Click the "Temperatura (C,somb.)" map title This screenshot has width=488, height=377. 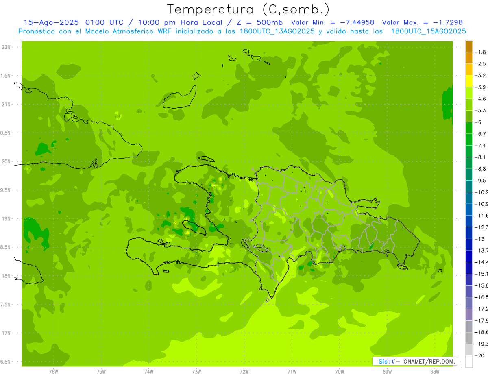248,9
